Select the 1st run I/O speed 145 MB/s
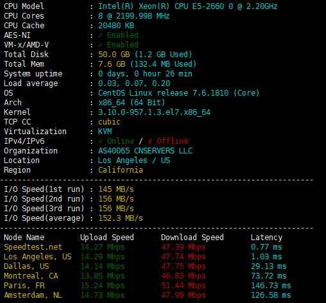Viewport: 326px width, 303px height. click(x=116, y=189)
